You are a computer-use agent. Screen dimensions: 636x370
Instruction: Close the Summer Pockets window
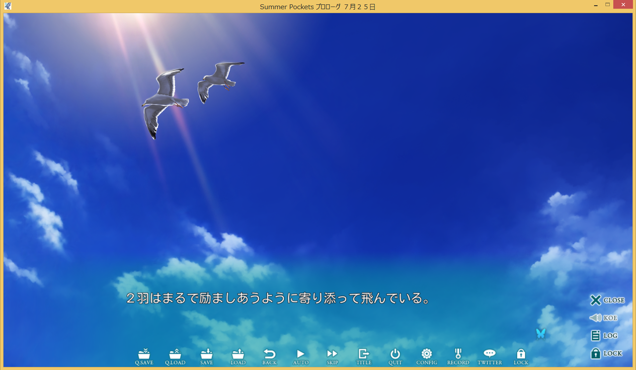coord(624,5)
